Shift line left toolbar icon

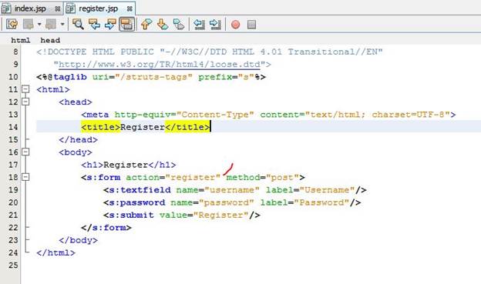click(199, 24)
